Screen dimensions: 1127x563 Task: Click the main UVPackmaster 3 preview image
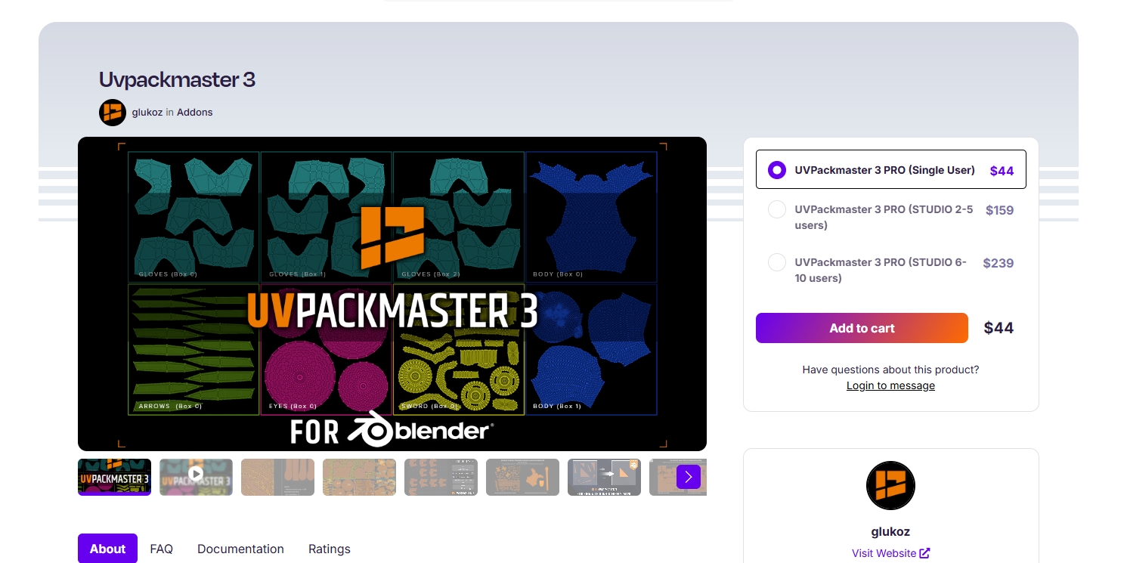(x=392, y=294)
